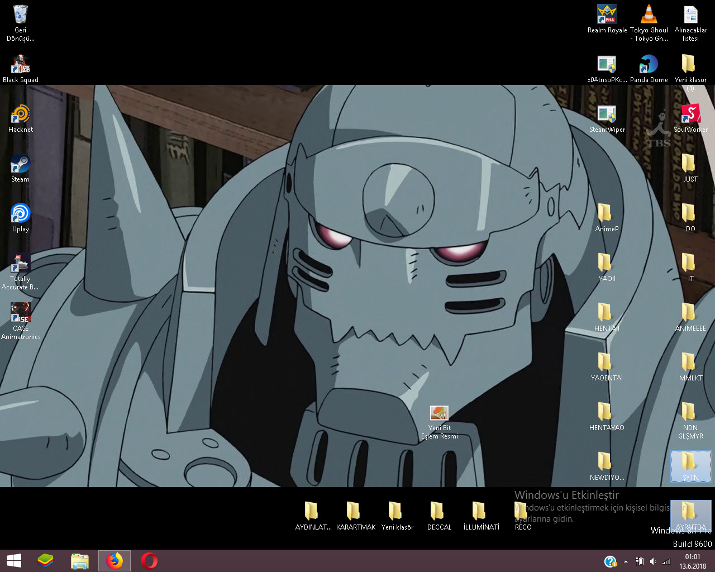Open the Alınacaklar listesi document
This screenshot has height=572, width=715.
click(691, 22)
